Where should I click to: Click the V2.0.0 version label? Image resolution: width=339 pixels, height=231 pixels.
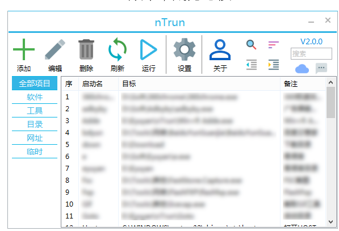[311, 41]
